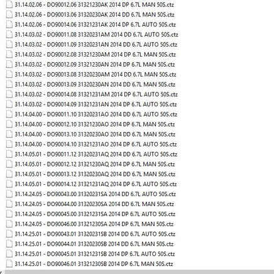Choose file DO90014.12 31321231AQ 2014 DP AUTO

96,184
